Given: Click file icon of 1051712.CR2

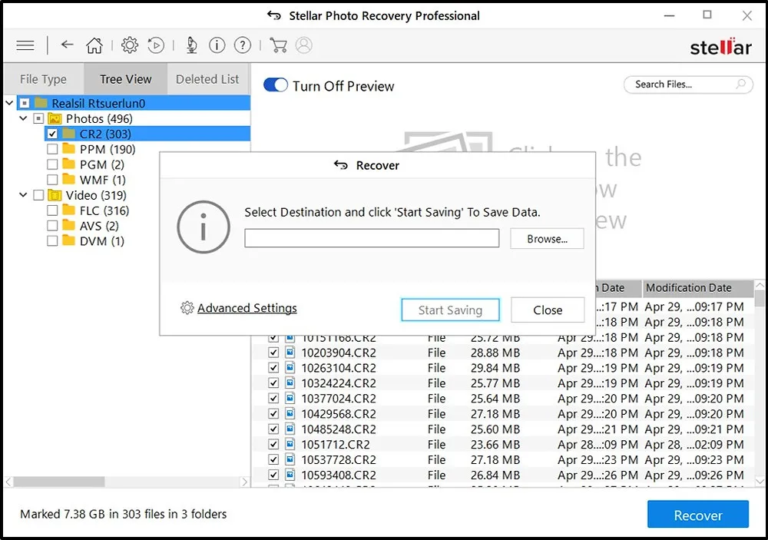Looking at the screenshot, I should click(290, 444).
